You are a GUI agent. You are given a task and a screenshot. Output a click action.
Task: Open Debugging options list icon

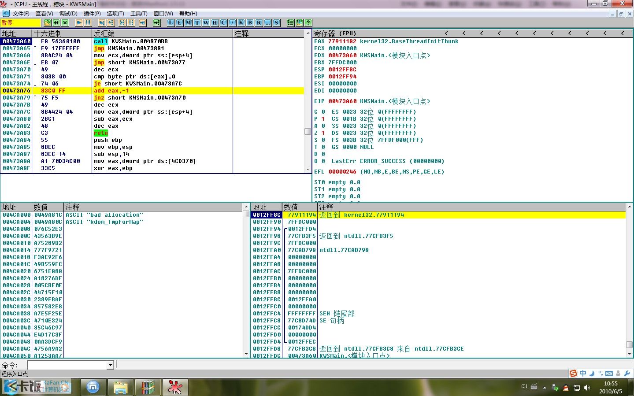pos(291,22)
